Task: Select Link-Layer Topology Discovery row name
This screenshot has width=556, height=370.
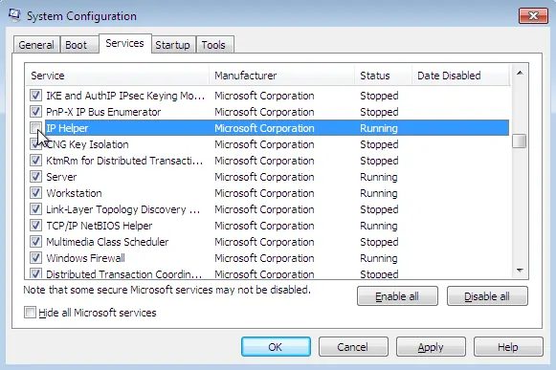Action: (x=123, y=209)
